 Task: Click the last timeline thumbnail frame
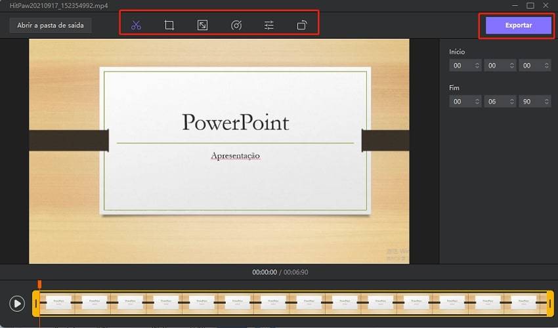click(x=523, y=303)
